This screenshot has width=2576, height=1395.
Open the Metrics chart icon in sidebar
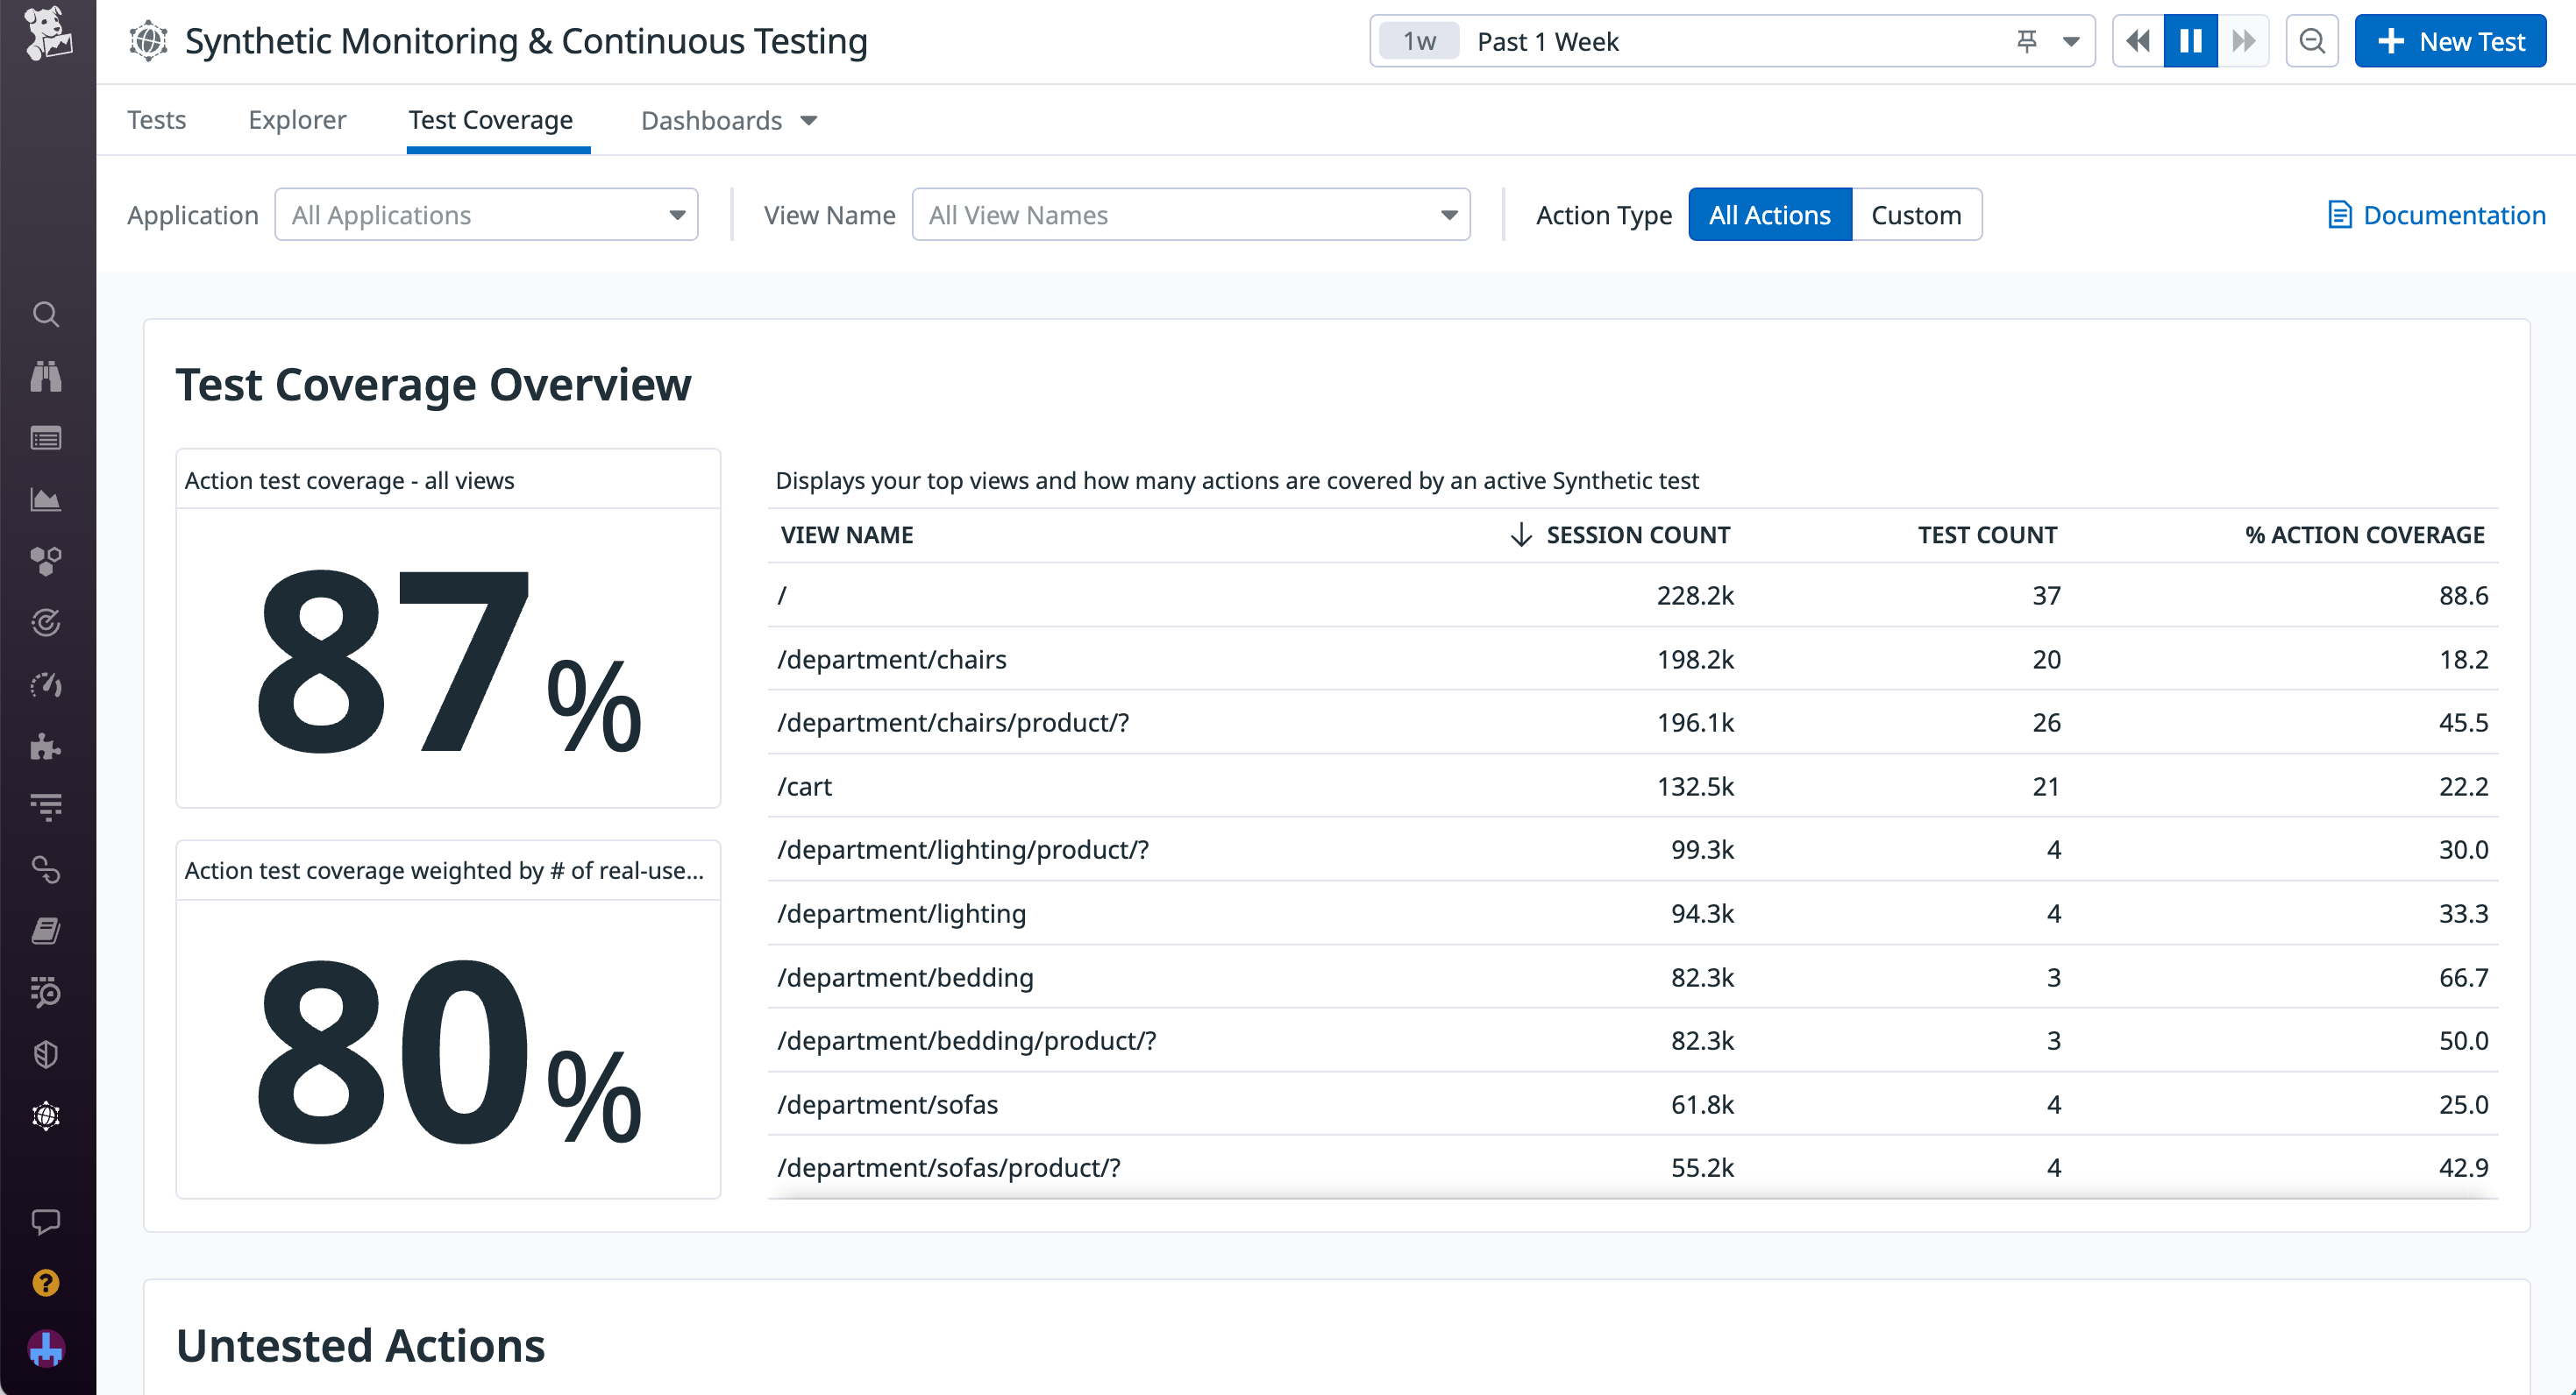coord(46,499)
